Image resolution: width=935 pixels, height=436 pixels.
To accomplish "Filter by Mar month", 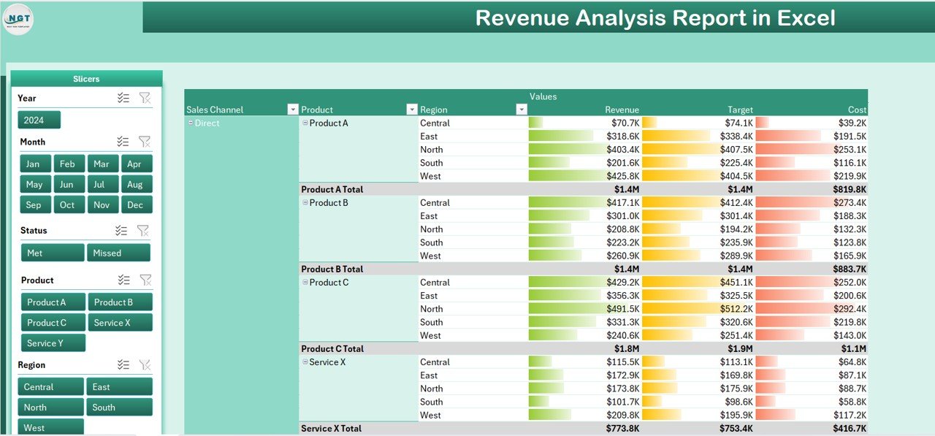I will click(x=102, y=164).
